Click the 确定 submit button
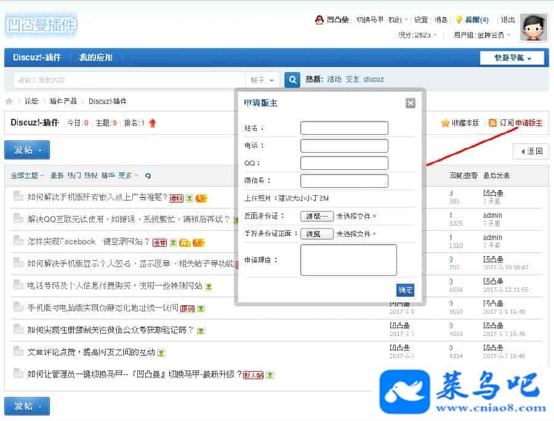This screenshot has width=554, height=421. coord(405,290)
